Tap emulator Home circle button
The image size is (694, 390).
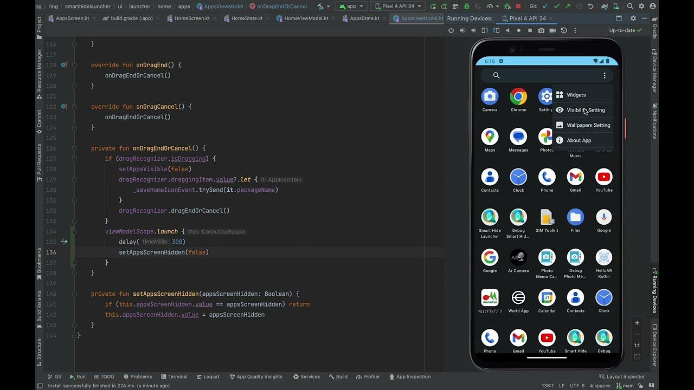coord(519,30)
